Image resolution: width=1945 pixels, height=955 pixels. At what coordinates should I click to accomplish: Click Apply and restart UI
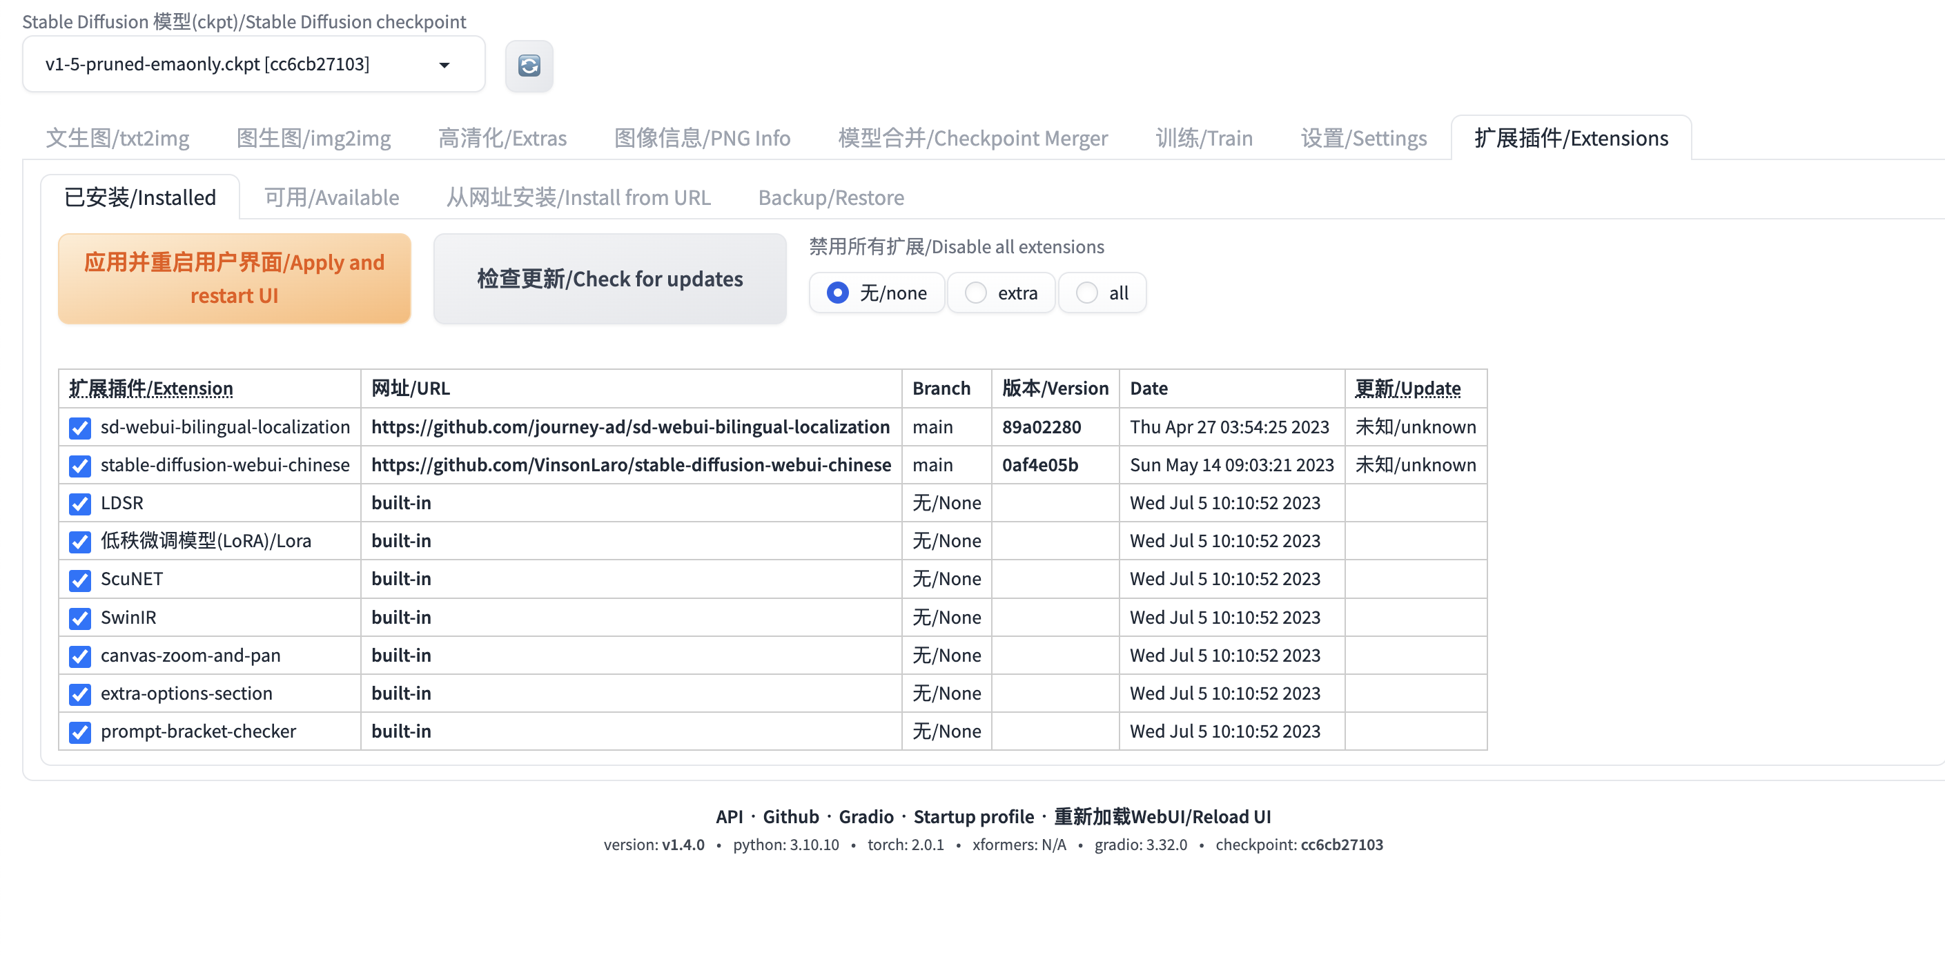pyautogui.click(x=233, y=279)
